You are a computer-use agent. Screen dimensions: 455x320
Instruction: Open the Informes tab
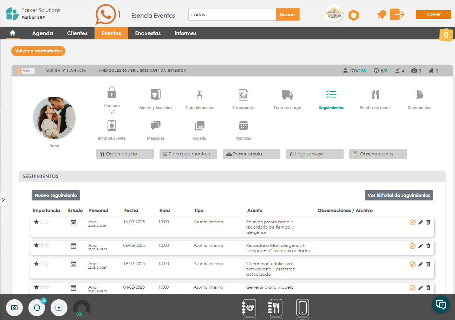(x=186, y=33)
